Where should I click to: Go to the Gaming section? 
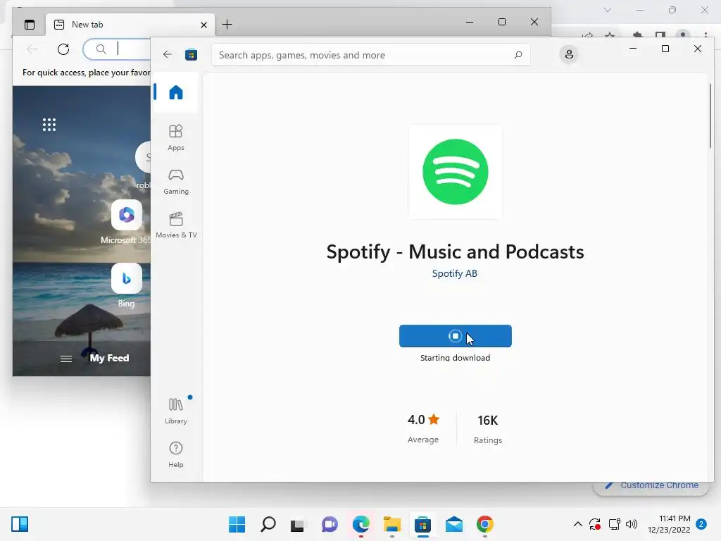175,182
